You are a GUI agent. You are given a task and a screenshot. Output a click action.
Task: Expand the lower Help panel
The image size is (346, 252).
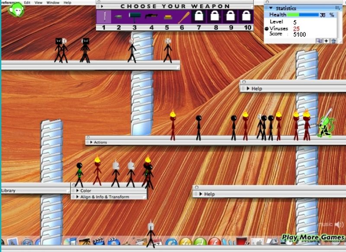click(x=201, y=194)
